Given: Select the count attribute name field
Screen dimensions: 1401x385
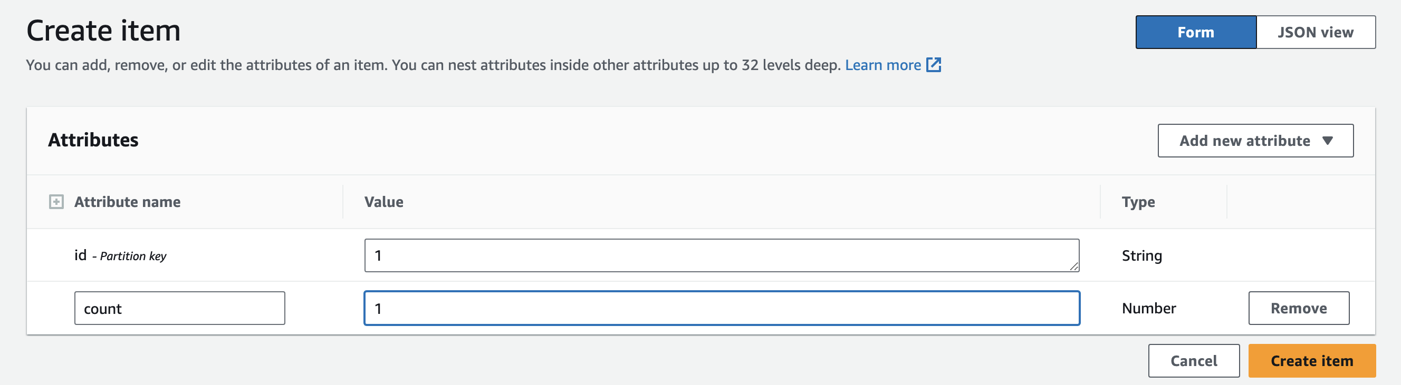Looking at the screenshot, I should click(179, 308).
